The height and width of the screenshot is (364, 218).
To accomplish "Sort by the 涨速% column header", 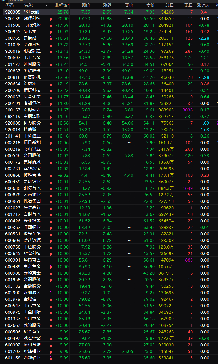I will [203, 5].
